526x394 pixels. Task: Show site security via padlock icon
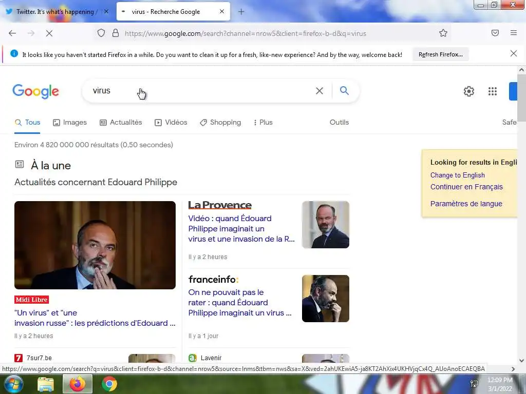click(116, 33)
